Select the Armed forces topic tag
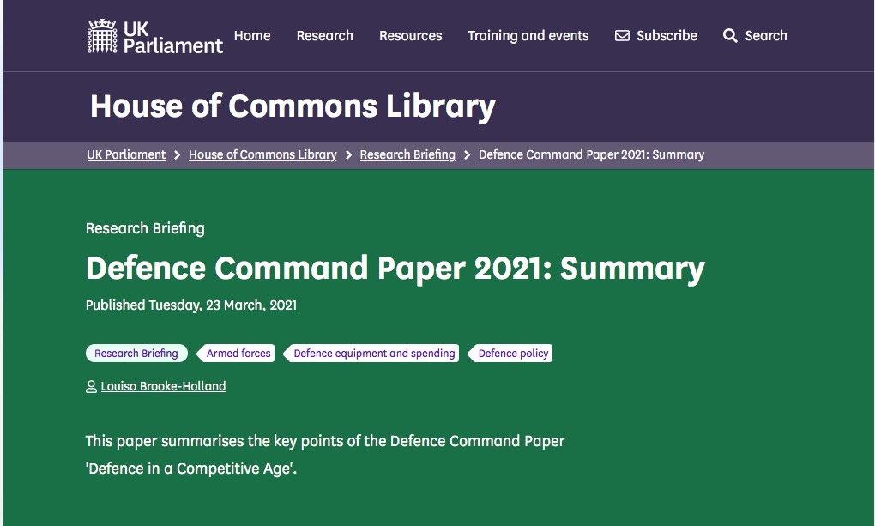 pyautogui.click(x=236, y=353)
